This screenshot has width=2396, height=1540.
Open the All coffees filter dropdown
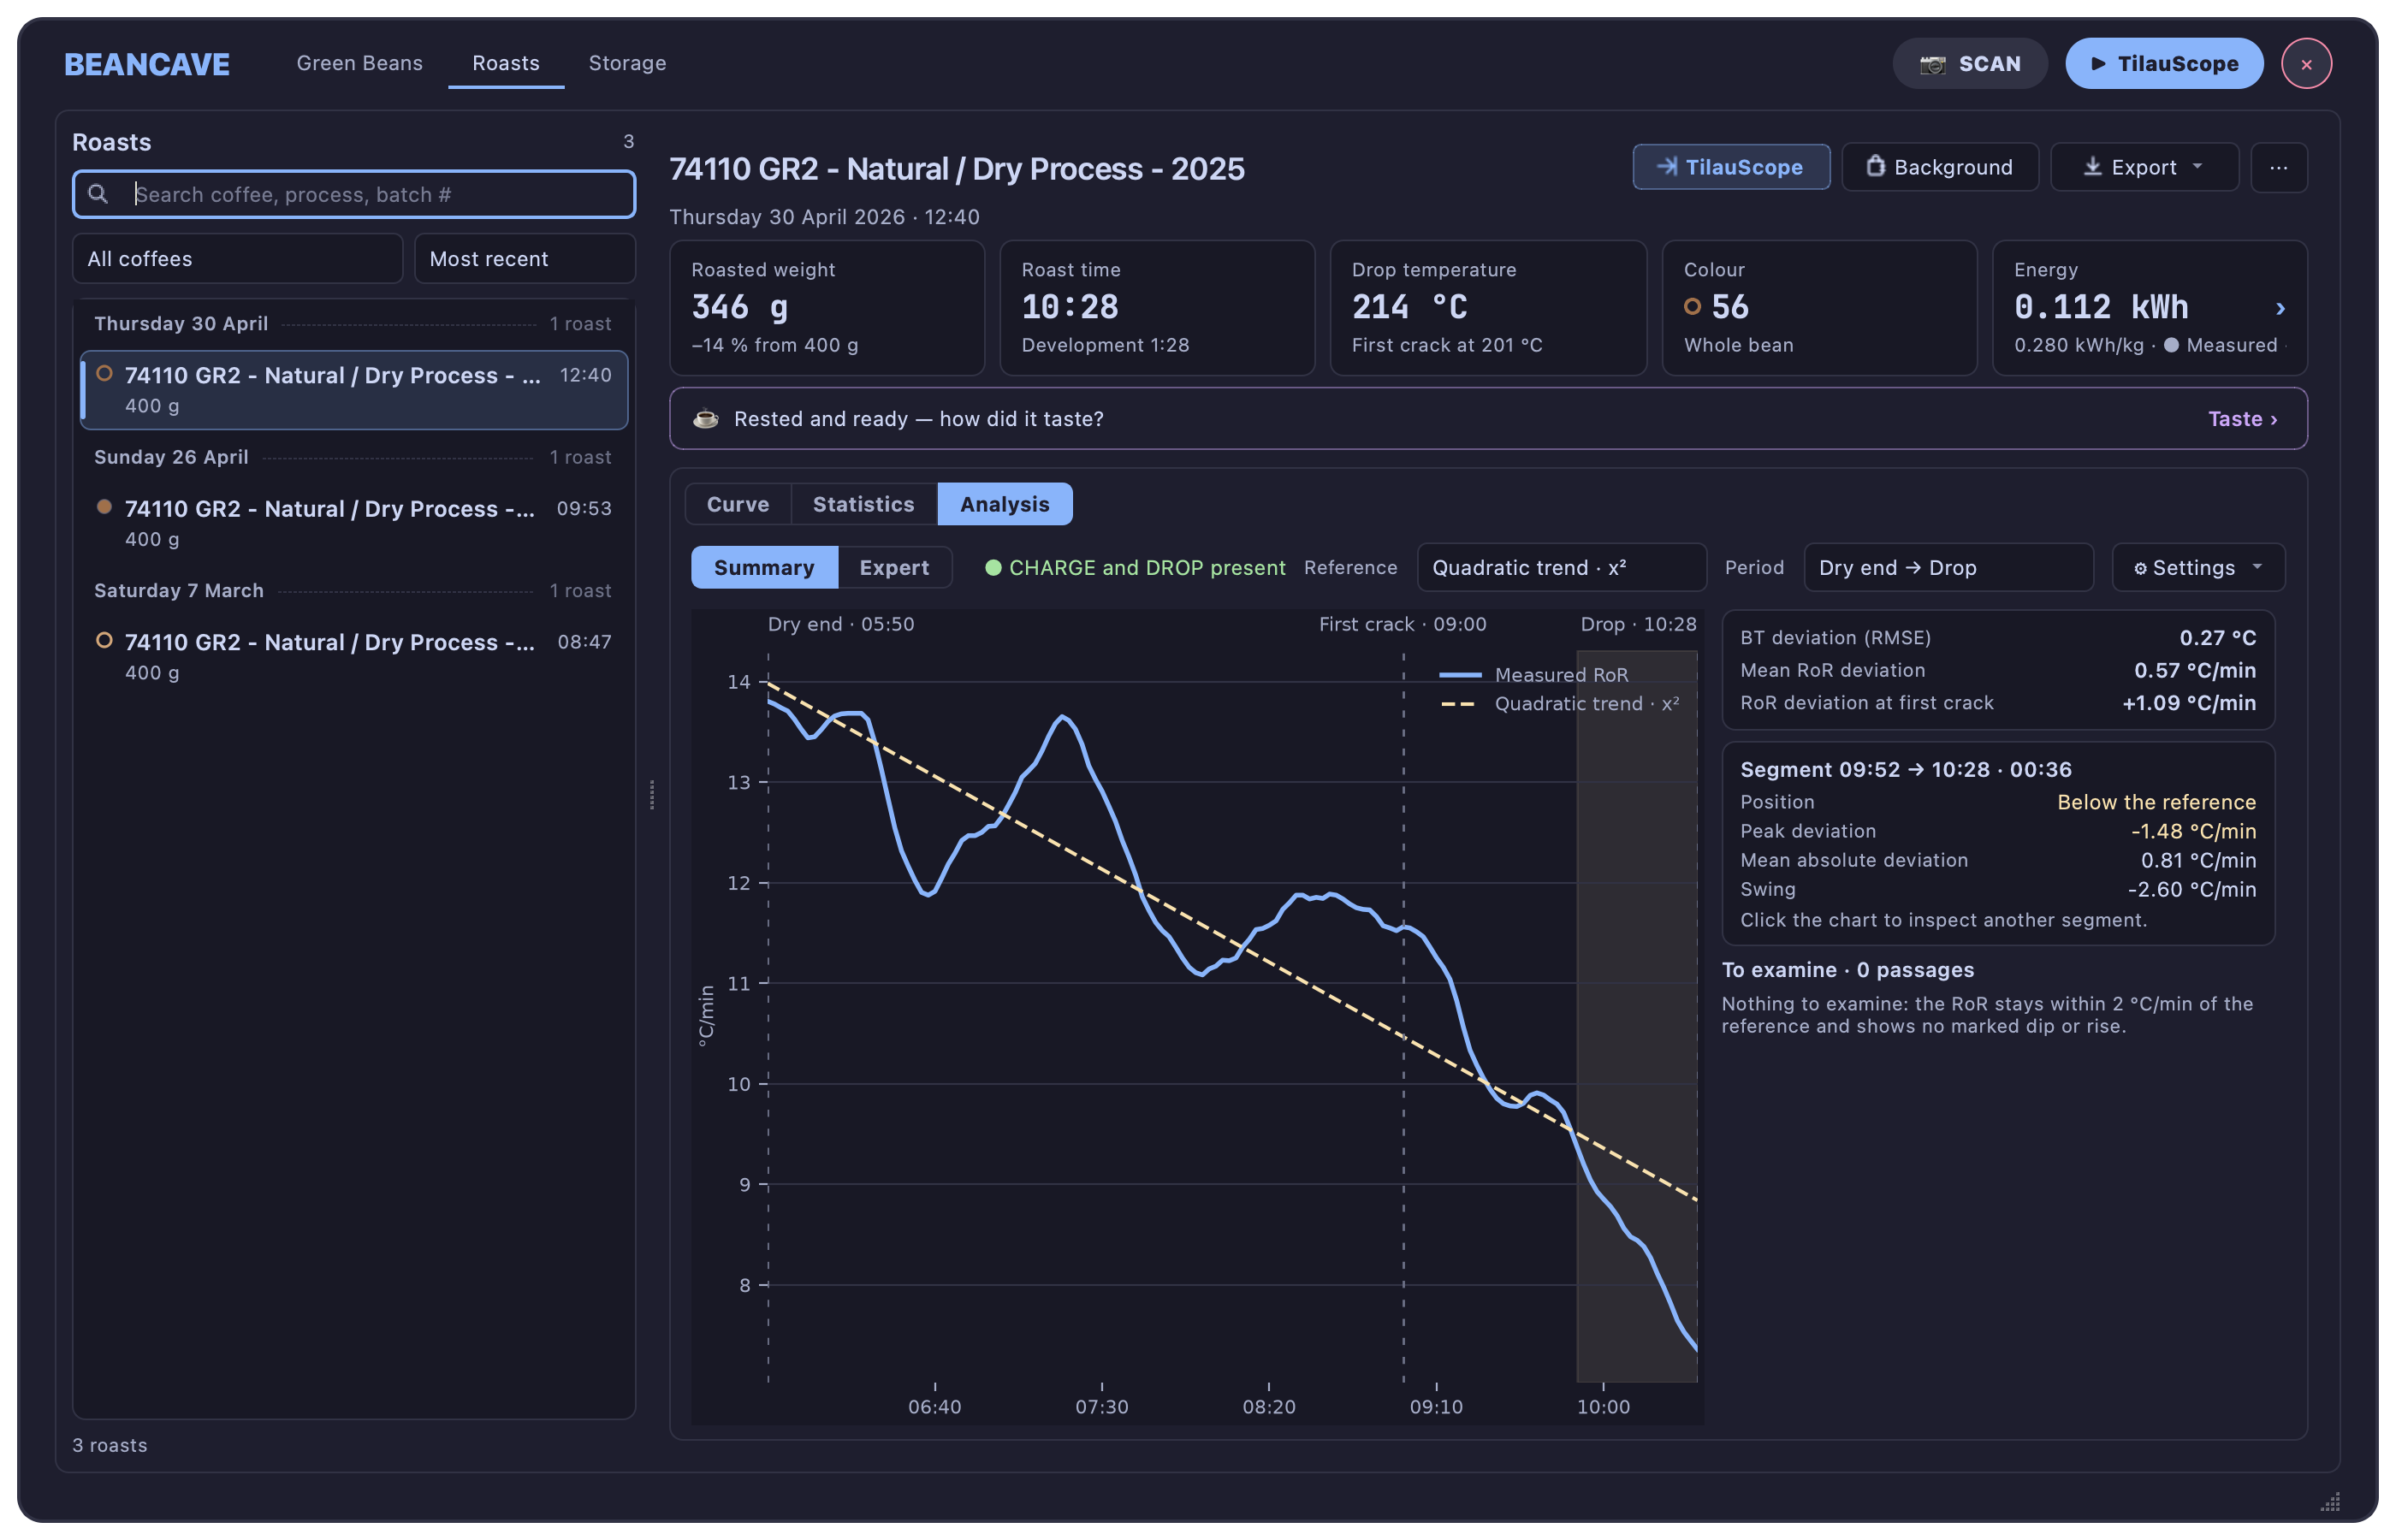[x=237, y=259]
